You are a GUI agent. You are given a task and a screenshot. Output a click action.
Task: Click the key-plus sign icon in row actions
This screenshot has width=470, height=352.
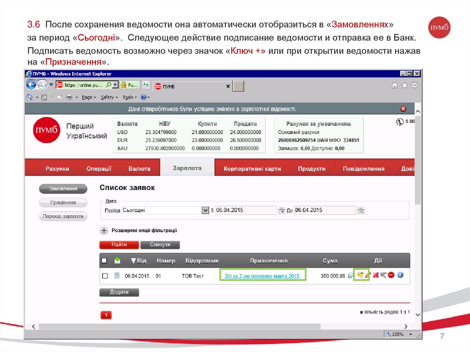point(360,275)
